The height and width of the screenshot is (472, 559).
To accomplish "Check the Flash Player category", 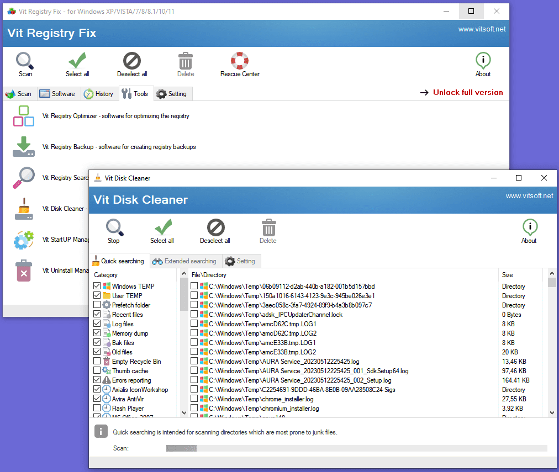I will click(x=97, y=408).
